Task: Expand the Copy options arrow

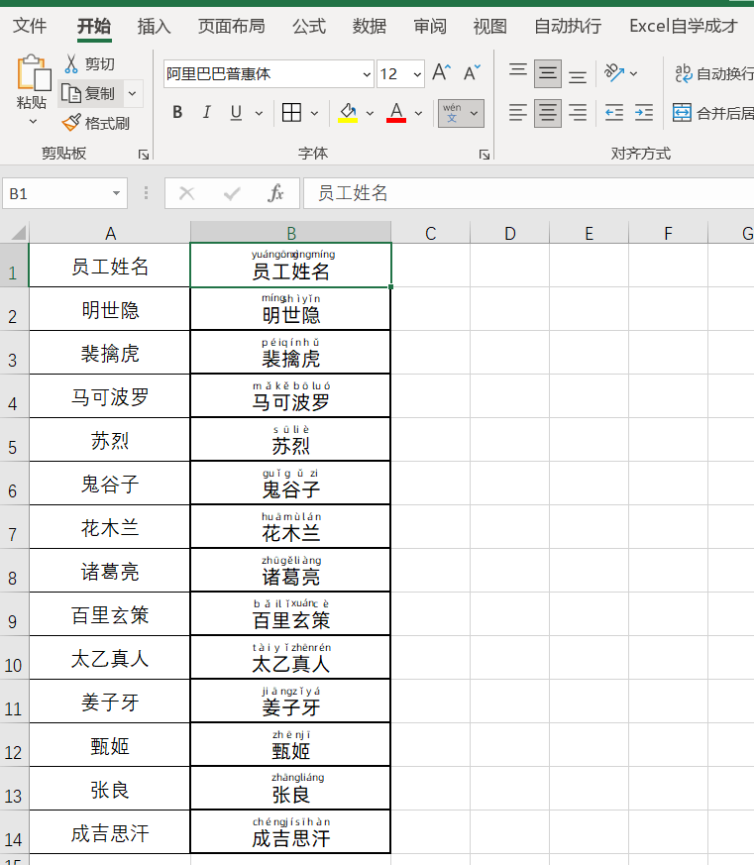Action: (133, 93)
